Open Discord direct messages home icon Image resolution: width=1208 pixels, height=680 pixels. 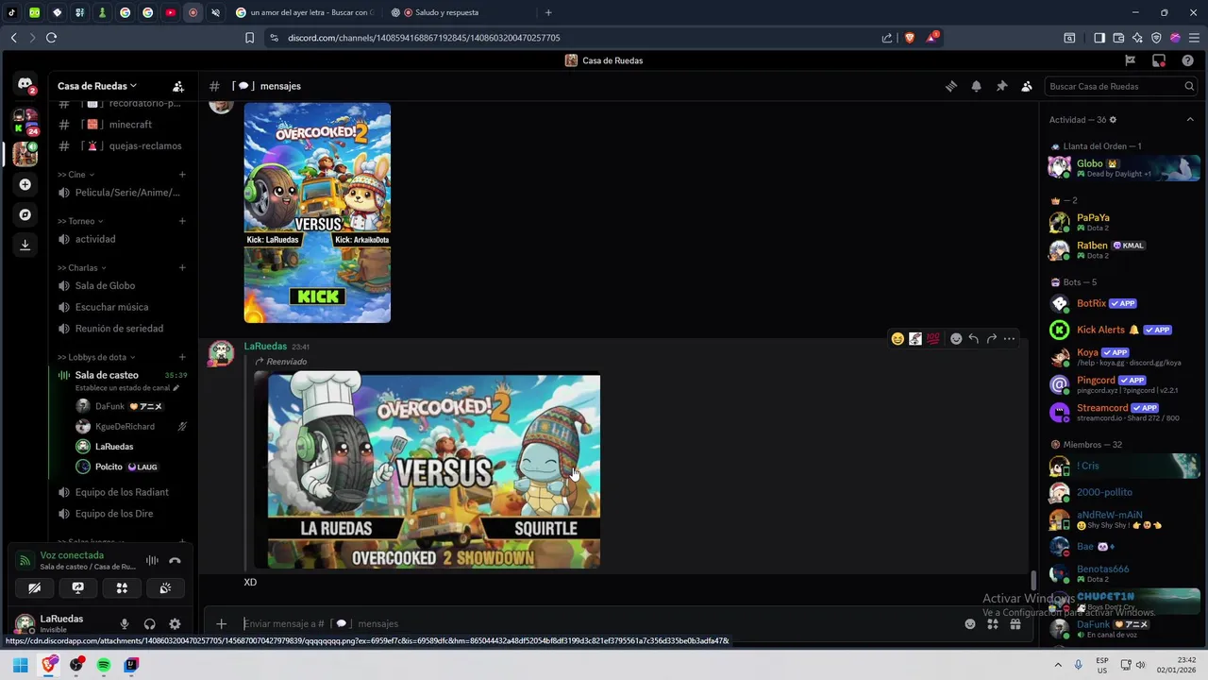25,84
